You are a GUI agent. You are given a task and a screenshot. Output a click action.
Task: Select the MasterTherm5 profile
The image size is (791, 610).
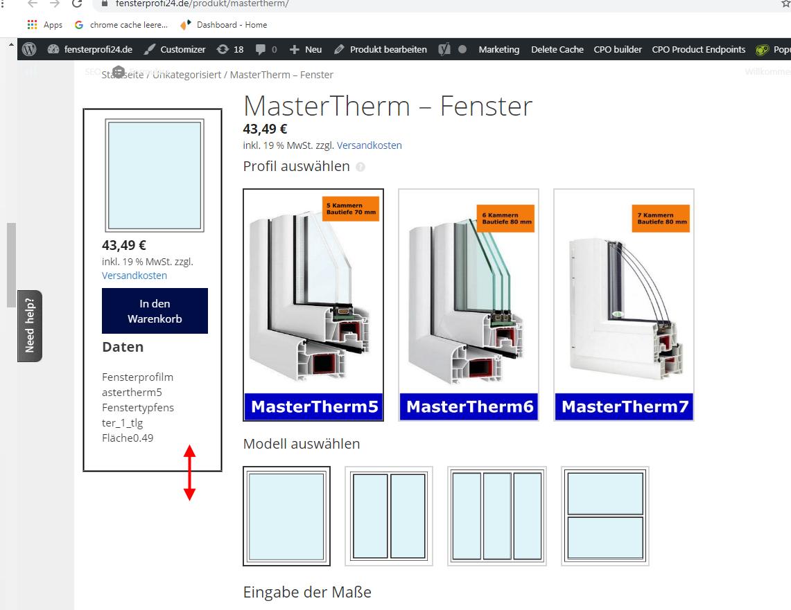point(313,305)
